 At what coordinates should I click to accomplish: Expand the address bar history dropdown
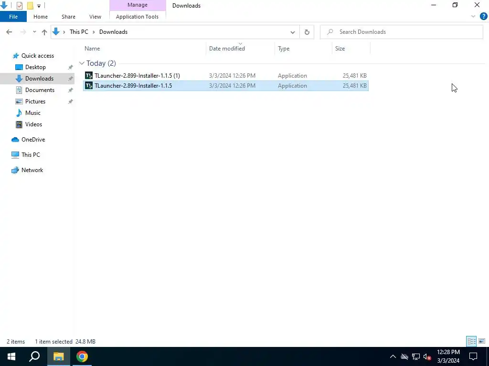293,32
